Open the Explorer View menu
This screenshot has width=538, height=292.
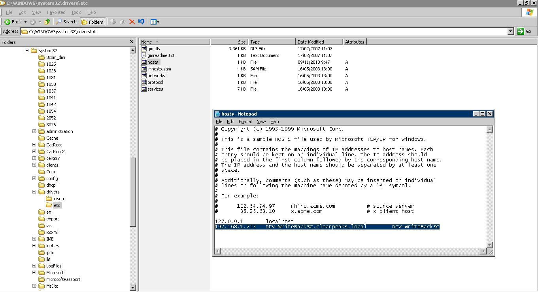click(36, 12)
